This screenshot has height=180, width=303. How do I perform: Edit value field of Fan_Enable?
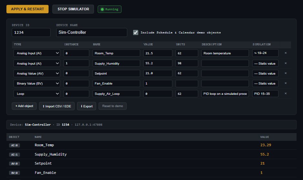click(x=158, y=84)
